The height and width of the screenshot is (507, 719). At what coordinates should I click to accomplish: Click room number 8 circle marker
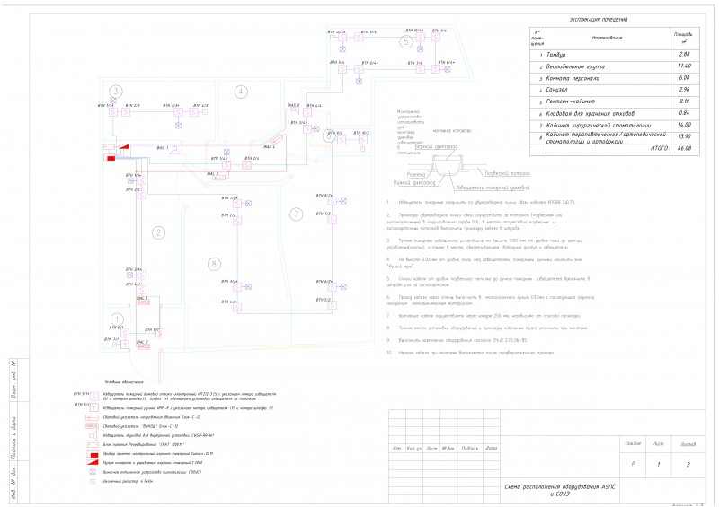pyautogui.click(x=214, y=264)
